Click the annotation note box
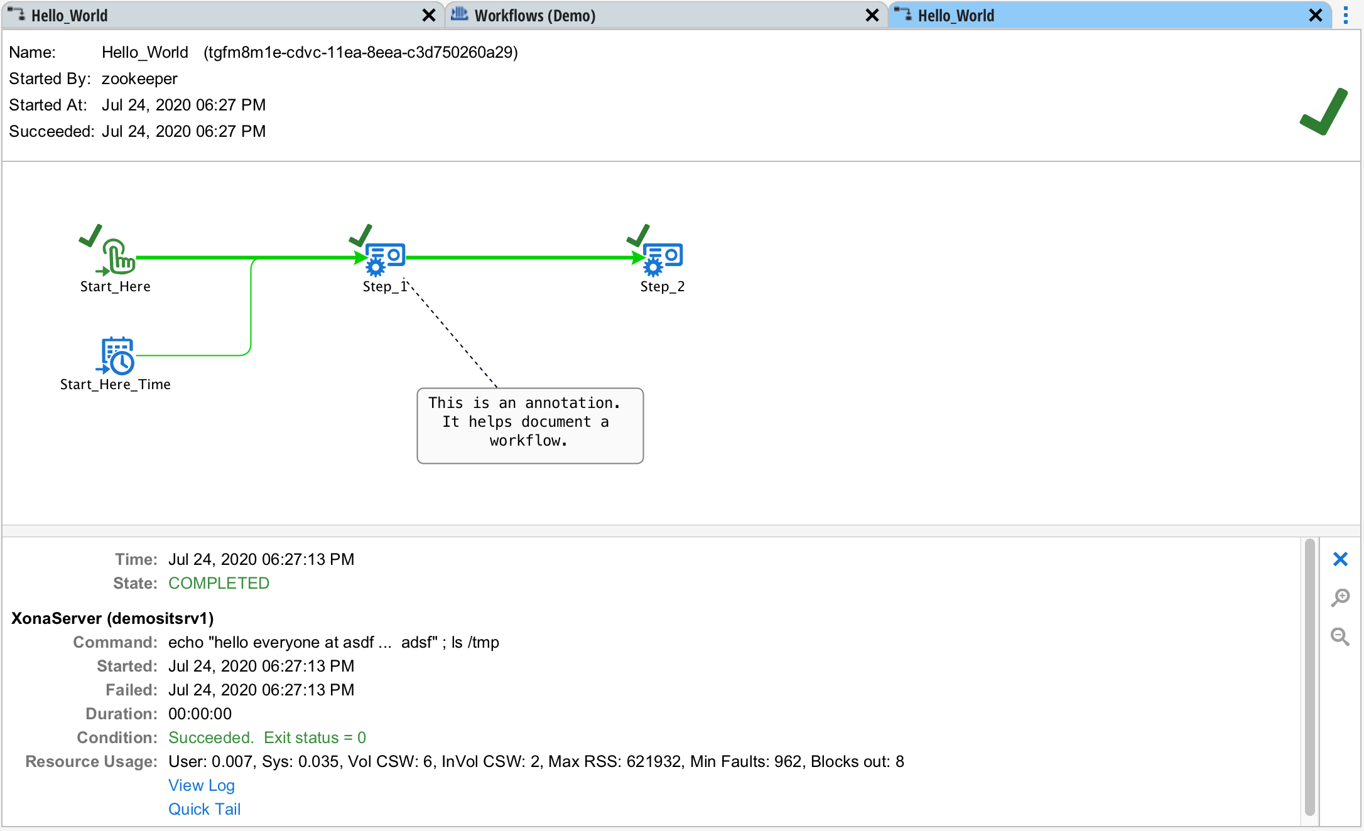This screenshot has width=1364, height=831. click(x=530, y=426)
